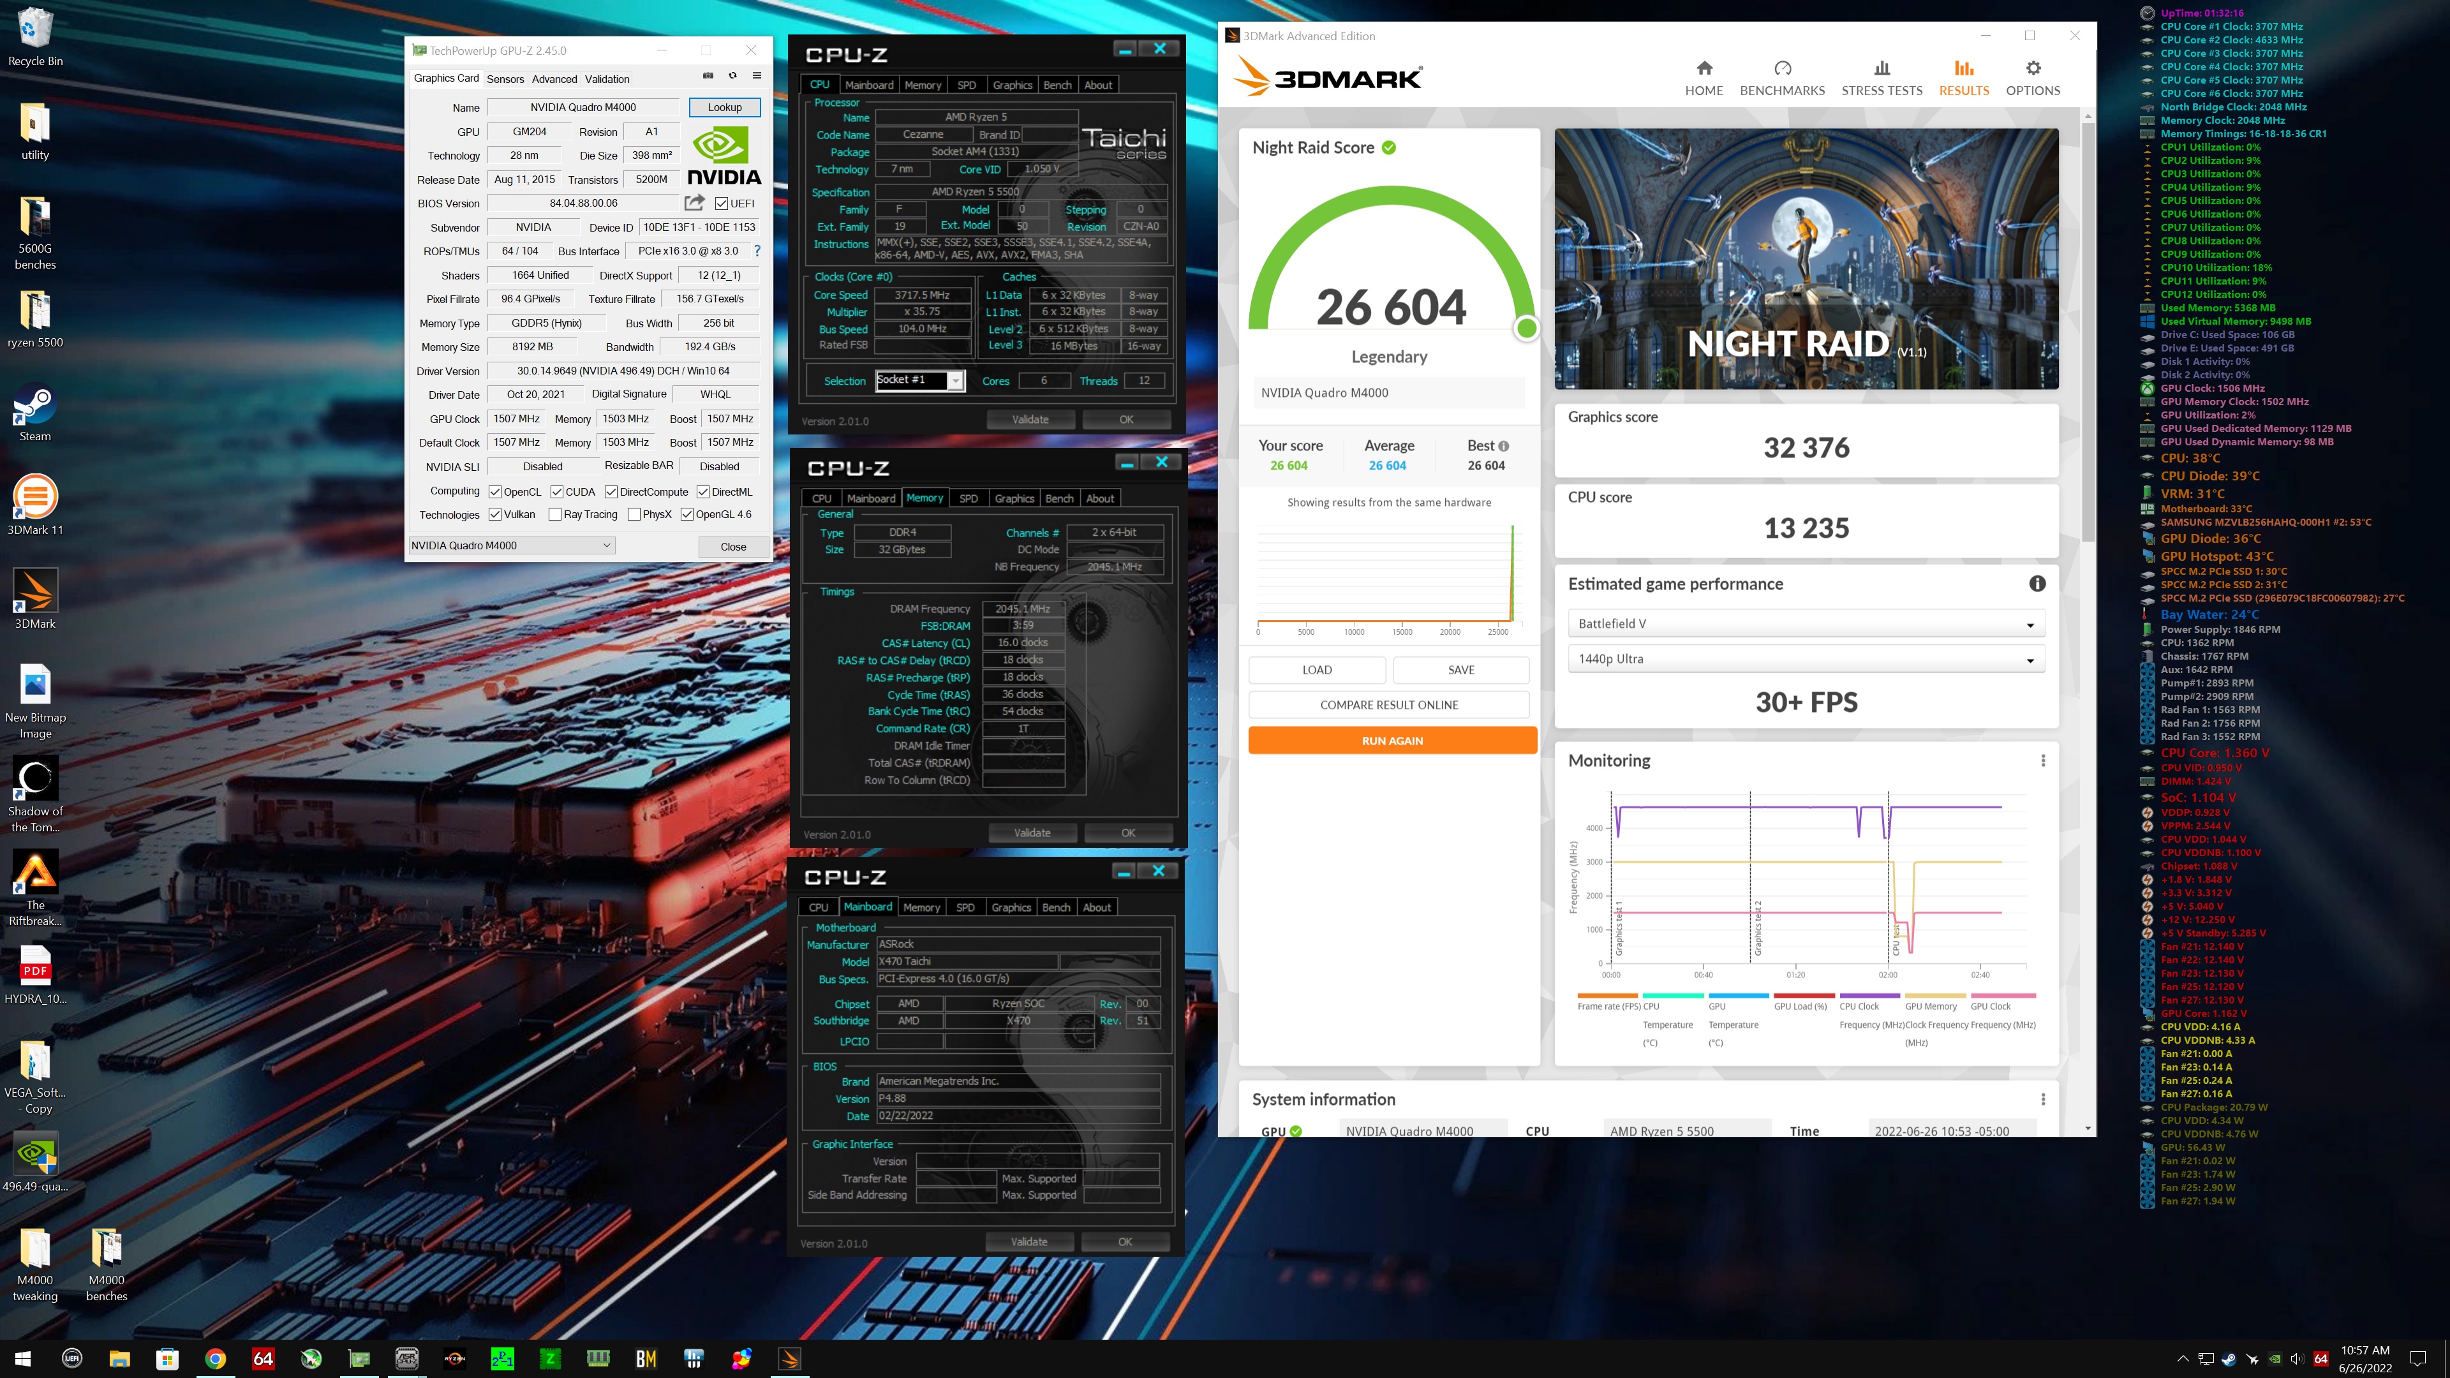2450x1378 pixels.
Task: Click the BIOS export share icon in GPU-Z
Action: (694, 203)
